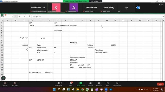Select all cells with the corner triangle
This screenshot has height=92, width=165.
(2, 20)
